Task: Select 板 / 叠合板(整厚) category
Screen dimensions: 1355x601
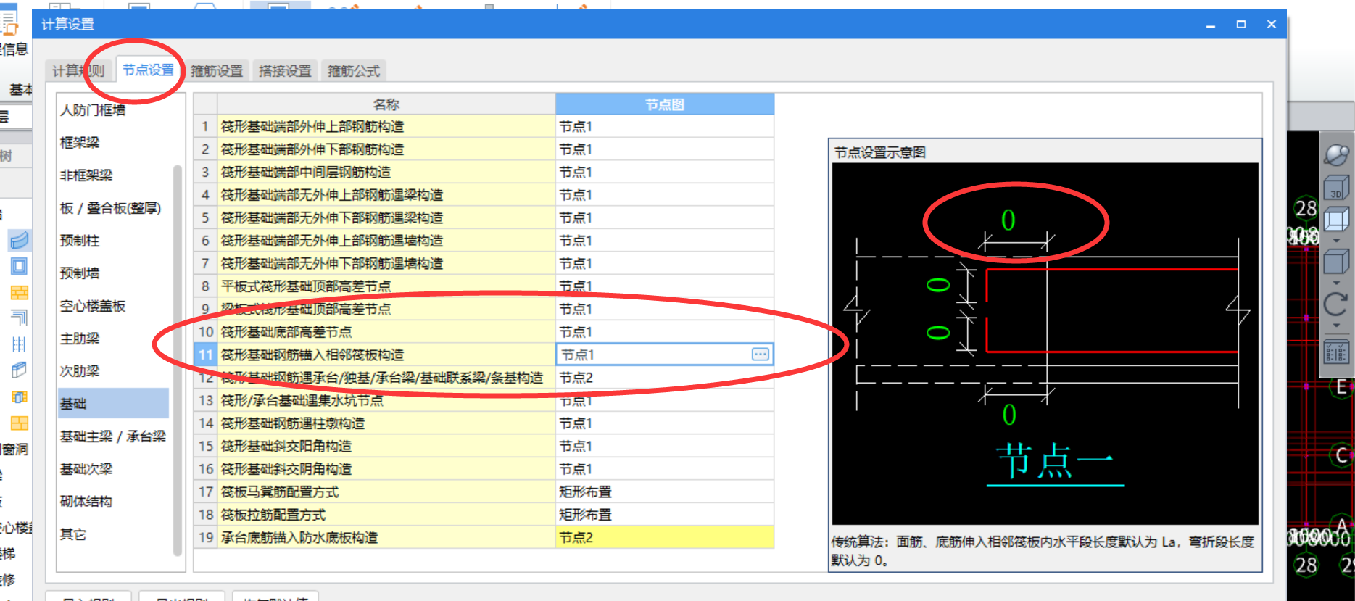Action: click(110, 208)
